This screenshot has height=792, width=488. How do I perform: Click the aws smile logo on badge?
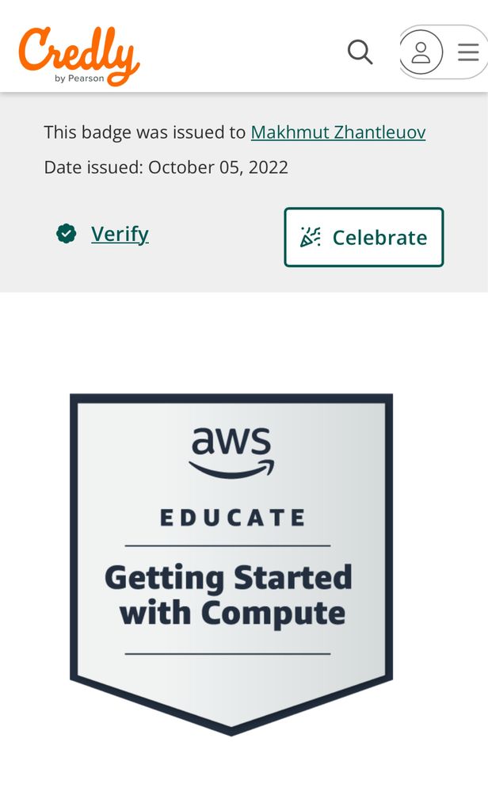231,453
